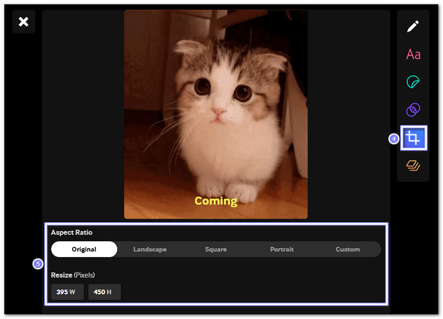Choose the Custom aspect ratio

coord(348,249)
